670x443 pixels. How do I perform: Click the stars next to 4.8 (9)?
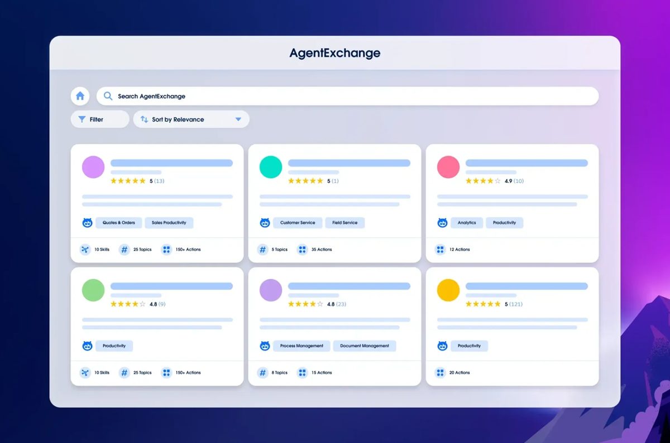pyautogui.click(x=128, y=304)
